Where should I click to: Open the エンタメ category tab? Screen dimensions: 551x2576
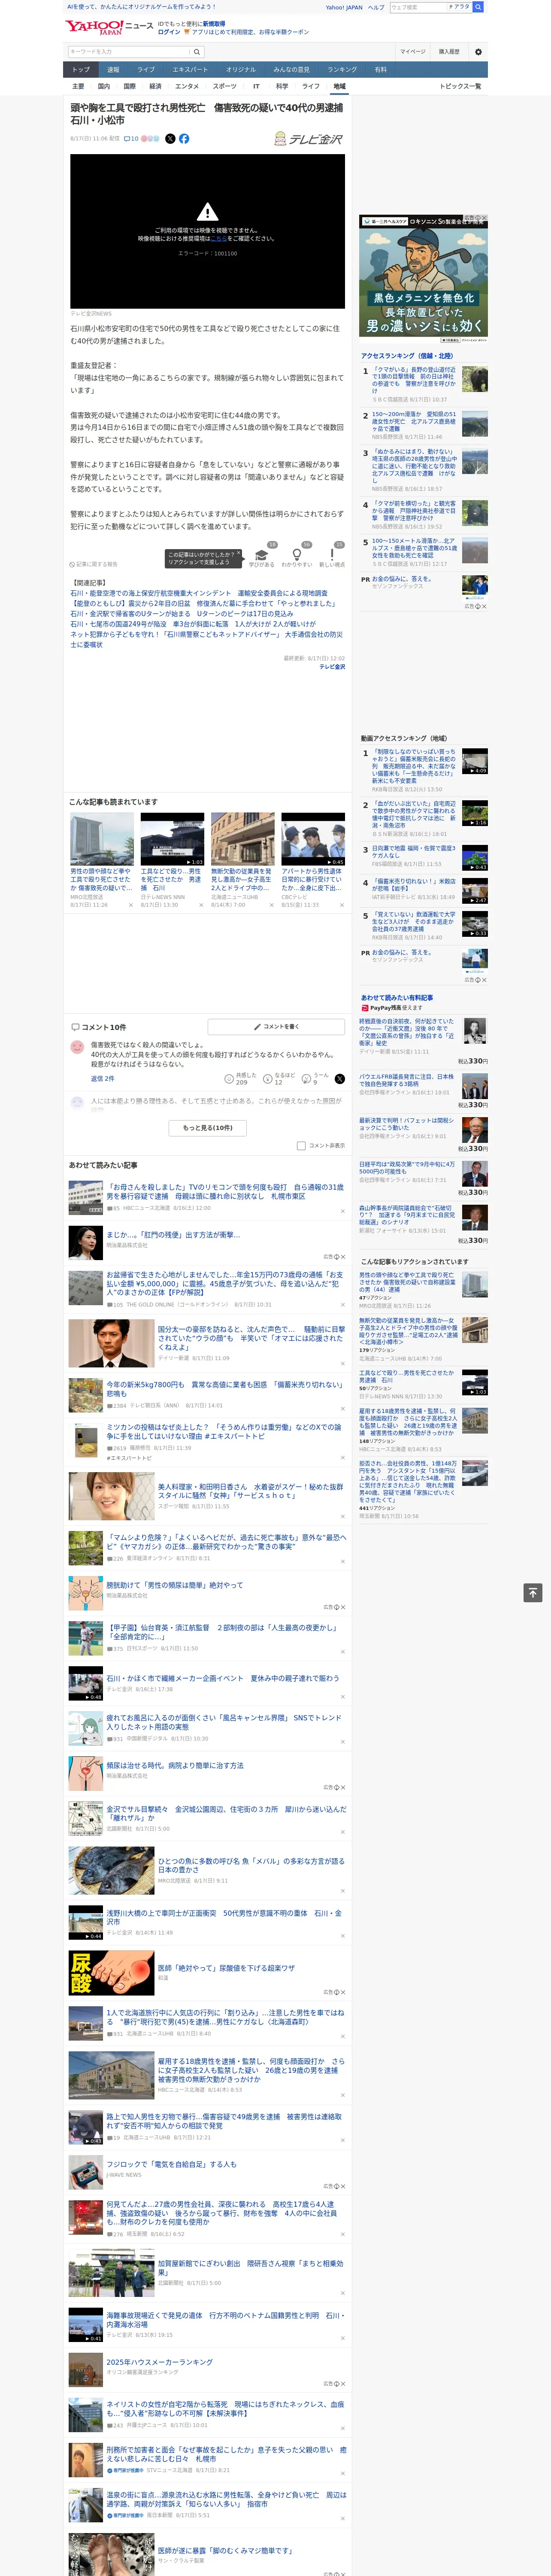coord(187,86)
